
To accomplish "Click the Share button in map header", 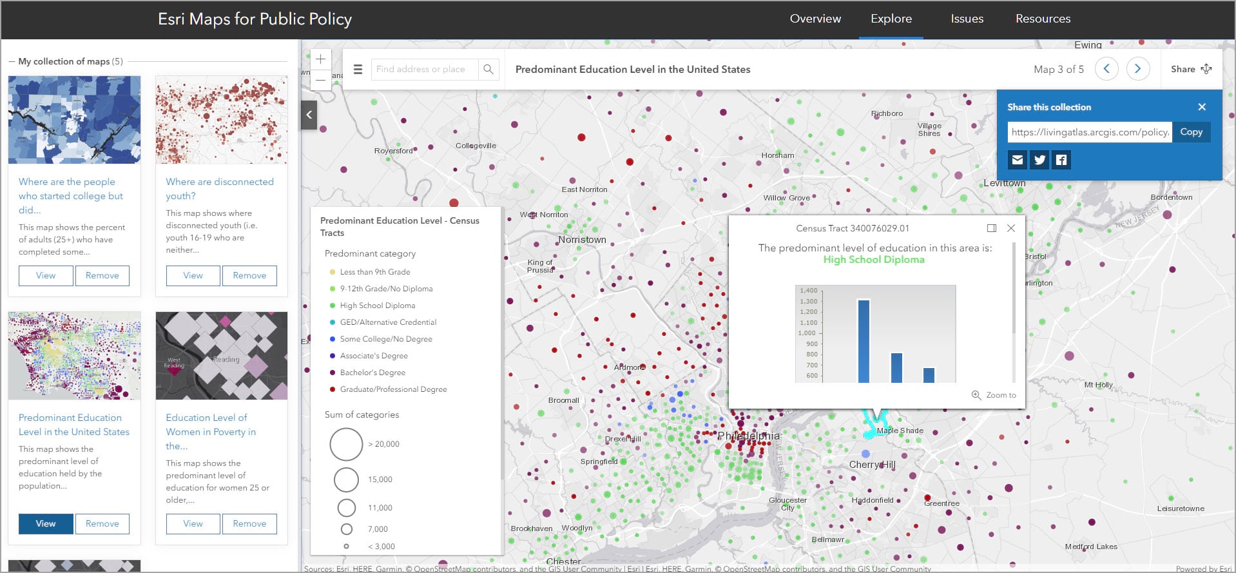I will pyautogui.click(x=1191, y=69).
